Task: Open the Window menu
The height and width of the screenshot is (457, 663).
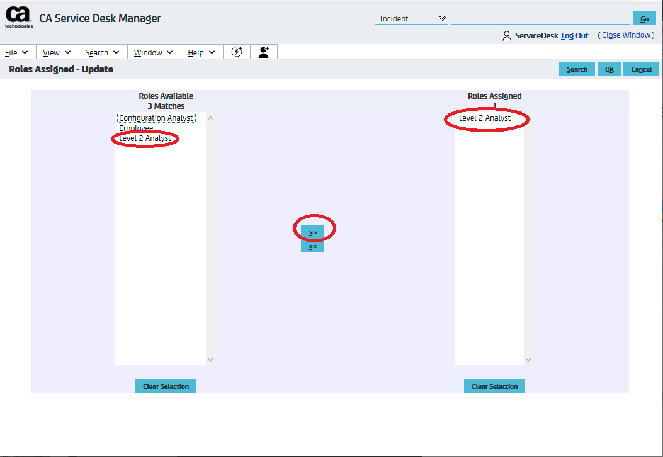Action: coord(154,53)
